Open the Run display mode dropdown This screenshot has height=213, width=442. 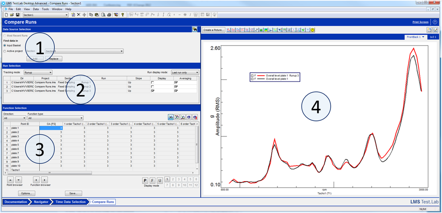coord(185,72)
